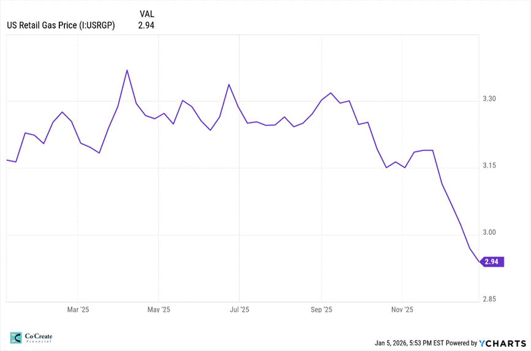
Task: Click the 3.00 y-axis label
Action: point(489,232)
